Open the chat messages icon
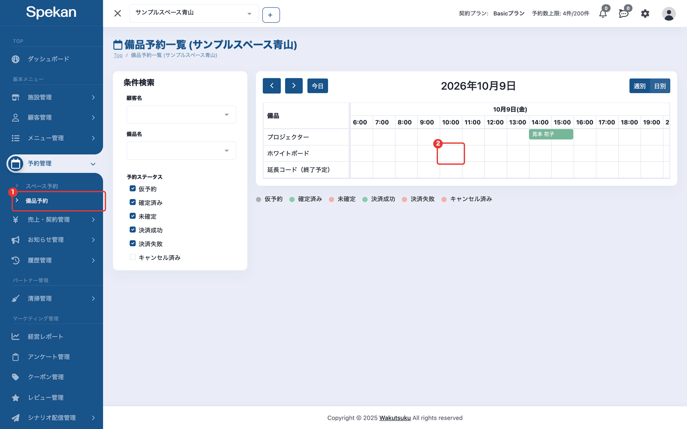687x429 pixels. pyautogui.click(x=623, y=14)
